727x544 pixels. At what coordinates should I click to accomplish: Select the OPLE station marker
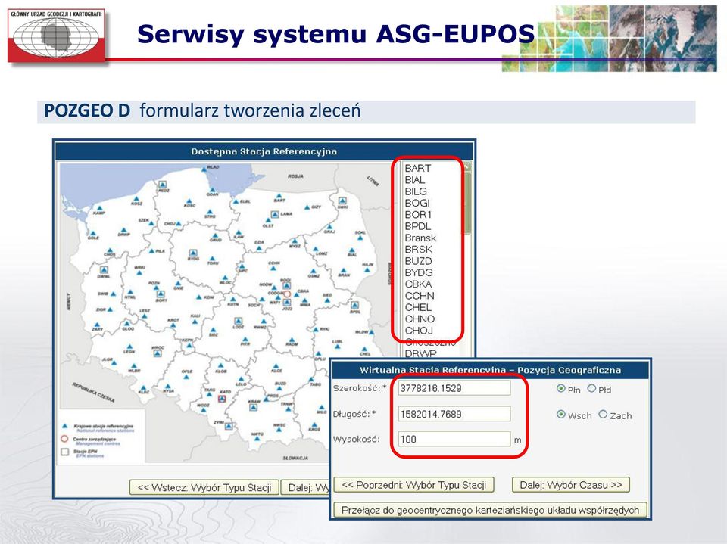coord(186,377)
